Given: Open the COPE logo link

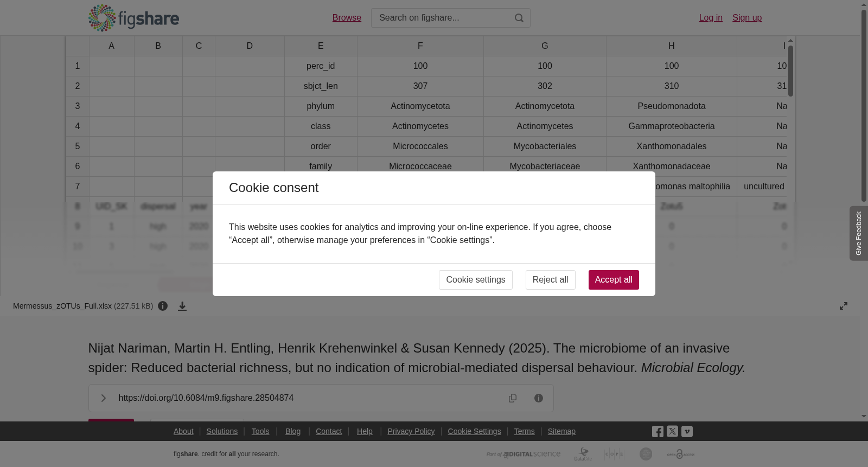Looking at the screenshot, I should pos(614,454).
